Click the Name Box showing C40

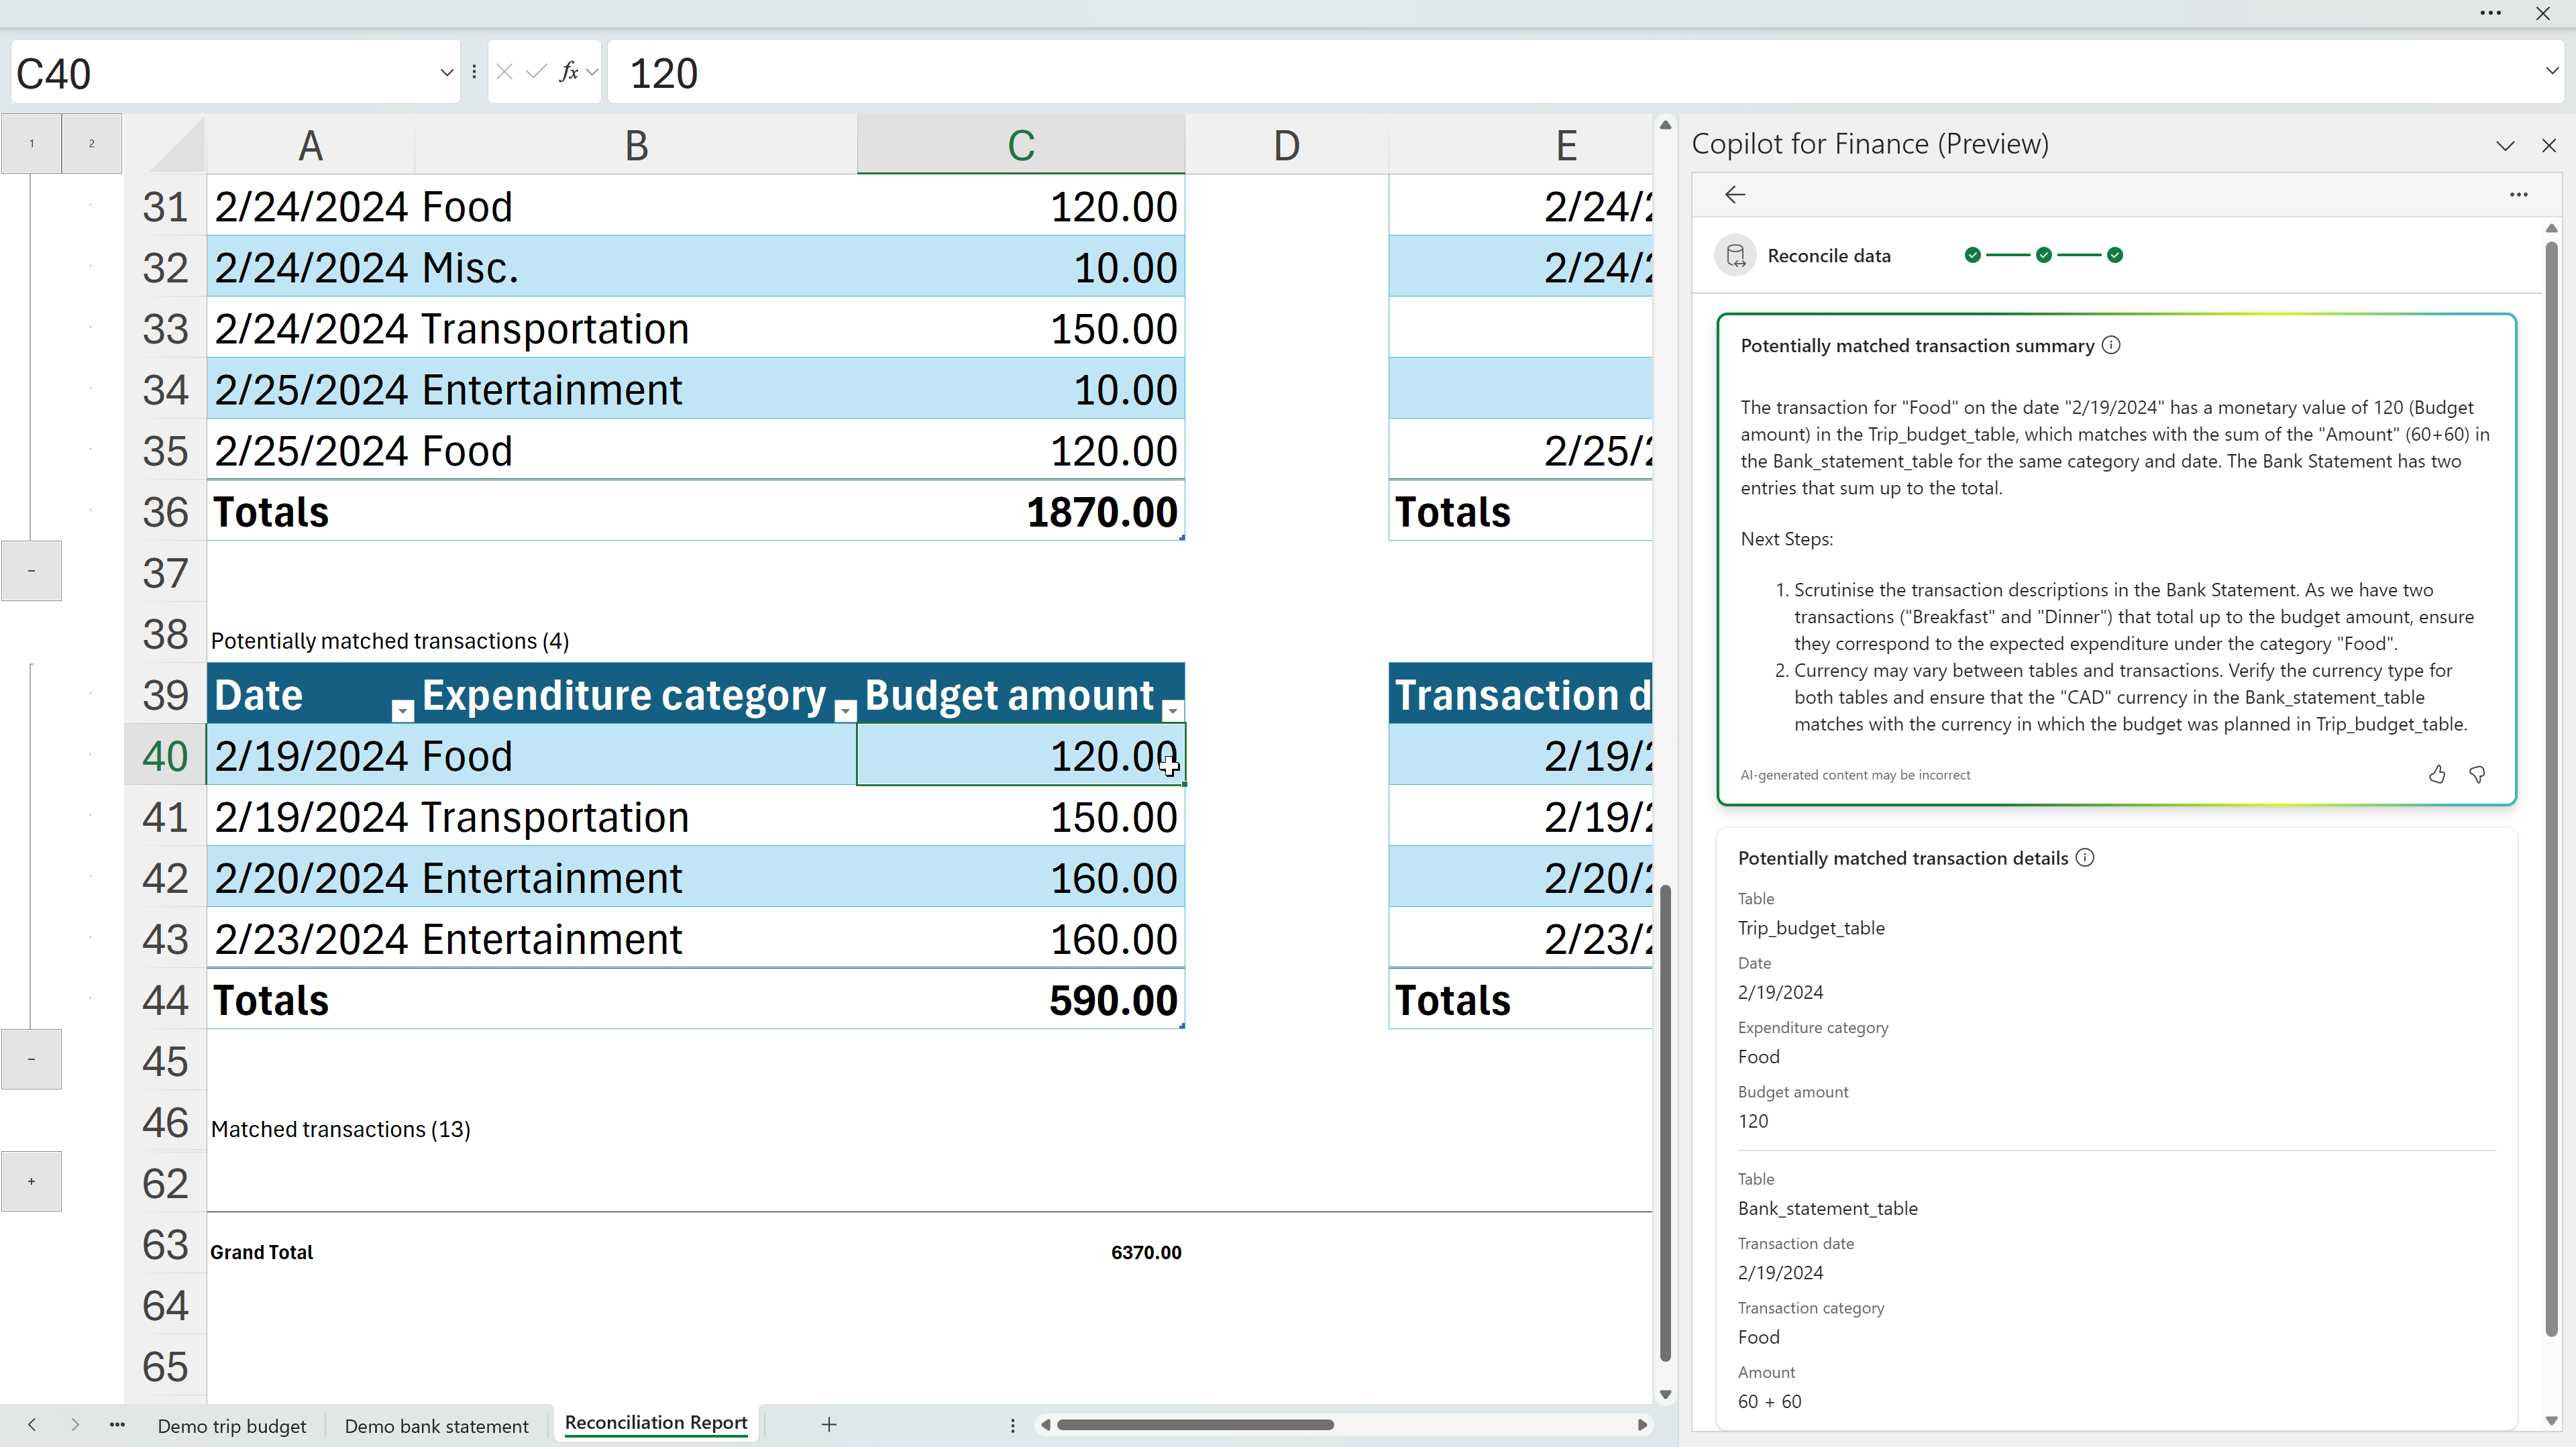tap(220, 74)
